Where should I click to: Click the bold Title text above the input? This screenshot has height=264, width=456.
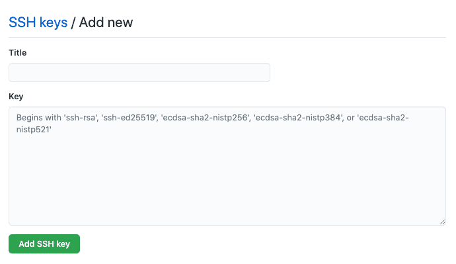click(18, 53)
